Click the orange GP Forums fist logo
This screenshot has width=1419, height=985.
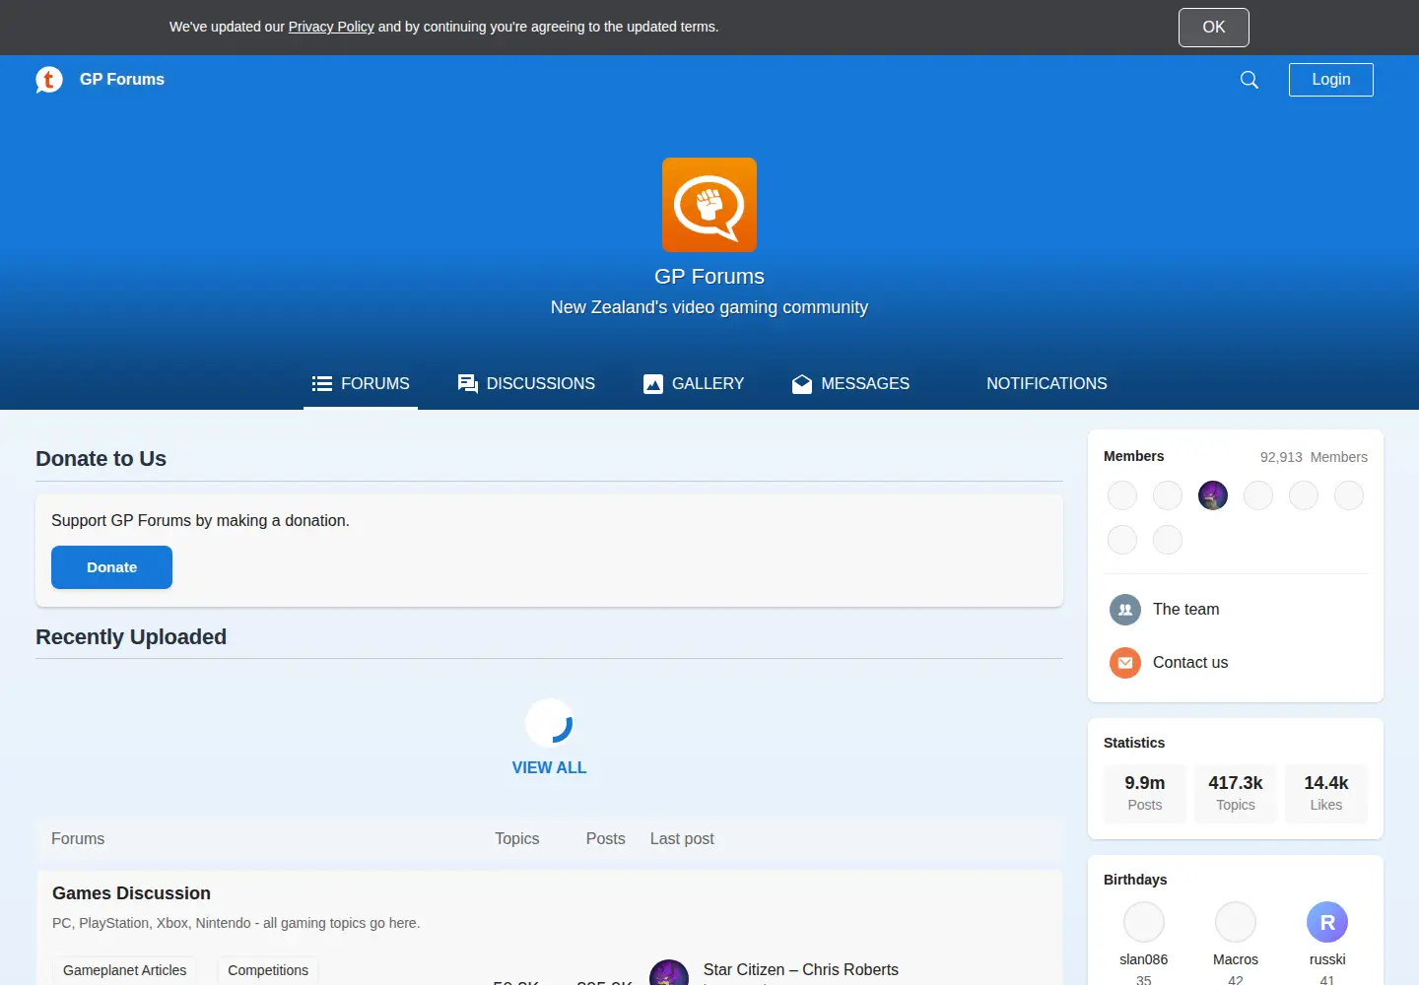pyautogui.click(x=709, y=205)
